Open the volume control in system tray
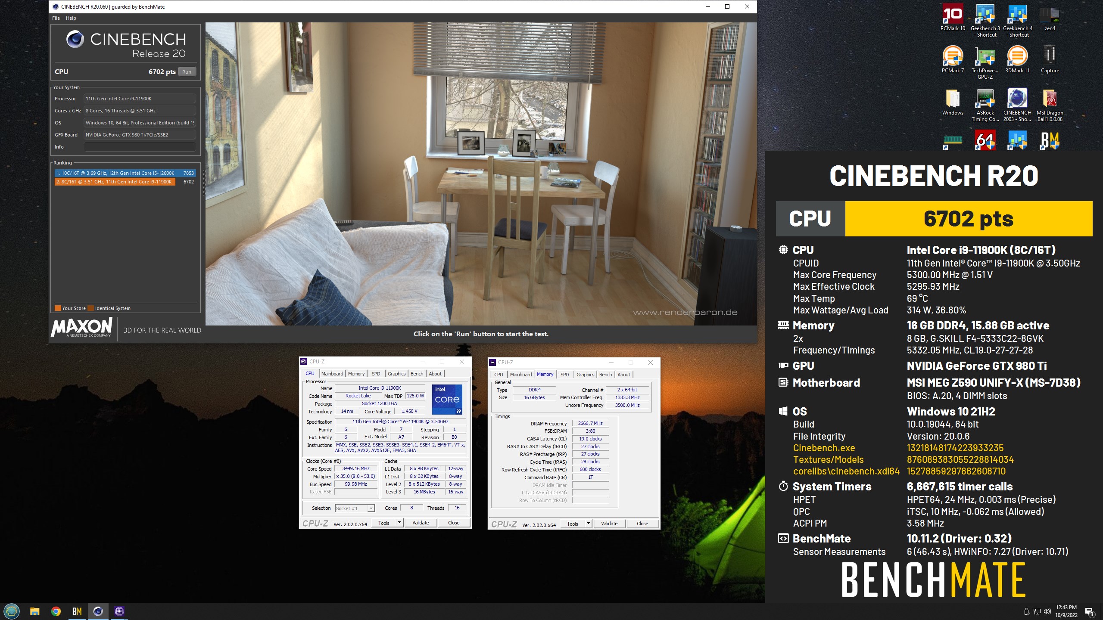Viewport: 1103px width, 620px height. [1047, 611]
